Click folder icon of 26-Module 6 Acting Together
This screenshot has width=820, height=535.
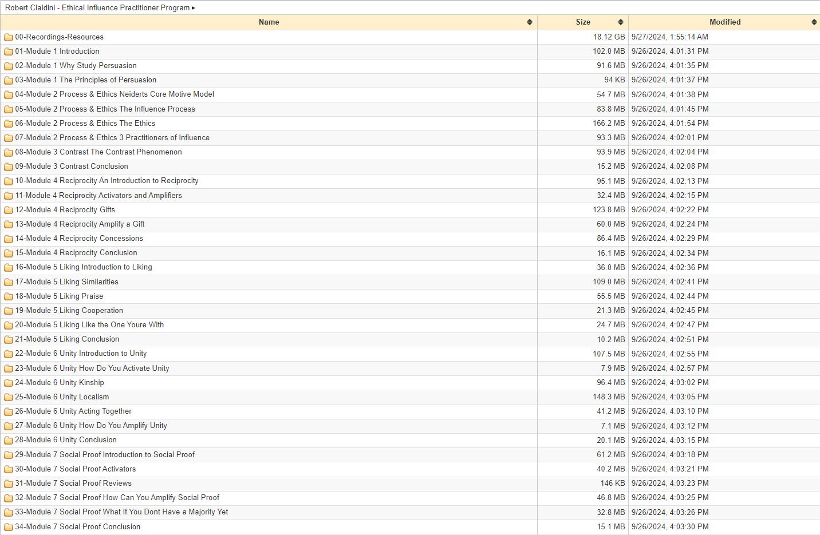pyautogui.click(x=9, y=411)
